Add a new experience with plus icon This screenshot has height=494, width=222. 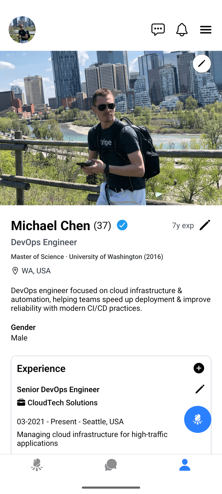click(199, 368)
